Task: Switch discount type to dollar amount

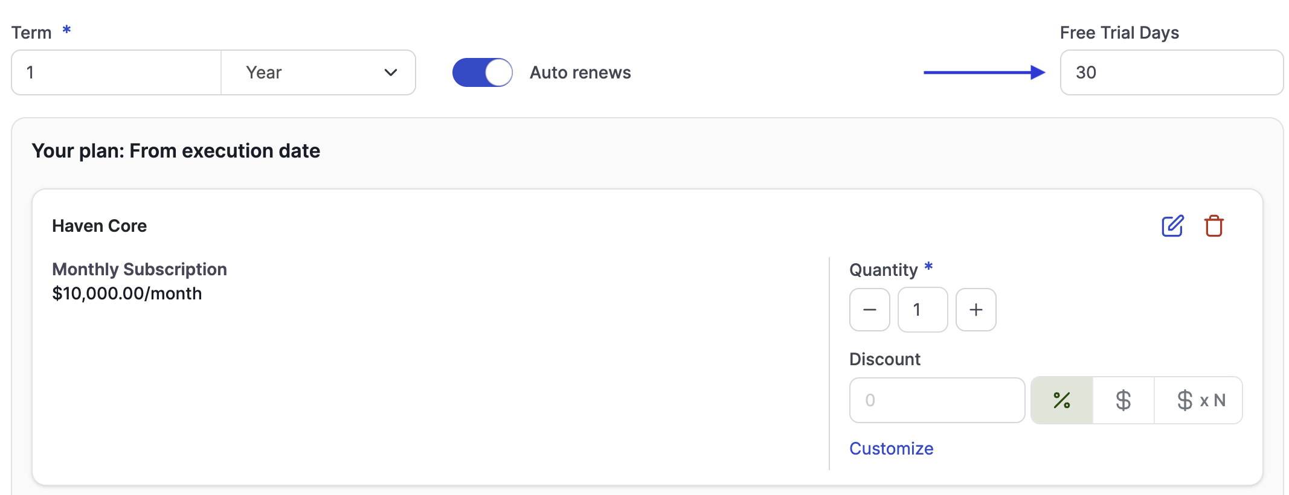Action: [x=1123, y=400]
